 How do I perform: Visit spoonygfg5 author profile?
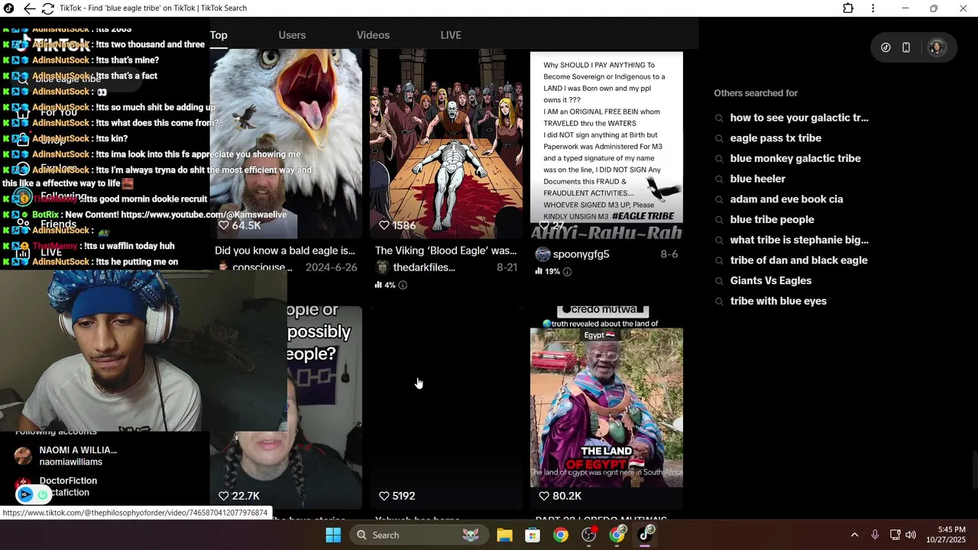(x=581, y=254)
